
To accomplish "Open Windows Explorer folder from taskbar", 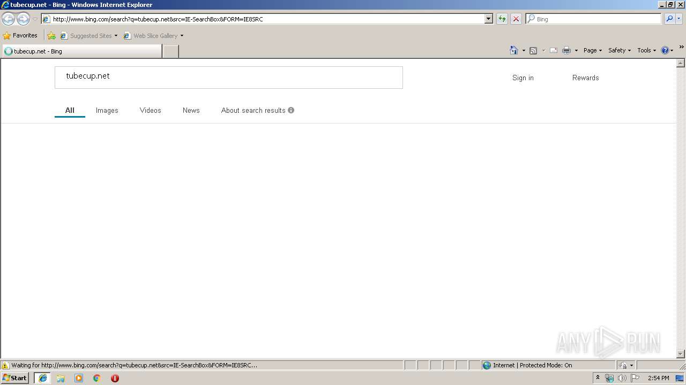I will (61, 378).
